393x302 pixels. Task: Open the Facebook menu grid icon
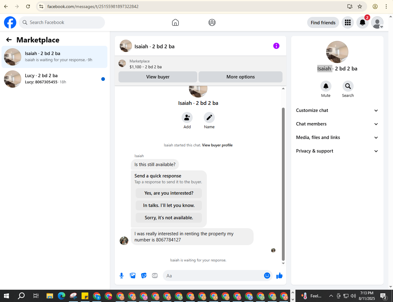(x=348, y=22)
